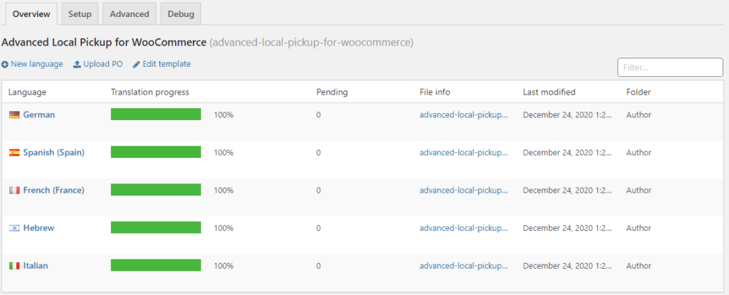The height and width of the screenshot is (295, 729).
Task: Focus the Filter search field
Action: pos(670,68)
